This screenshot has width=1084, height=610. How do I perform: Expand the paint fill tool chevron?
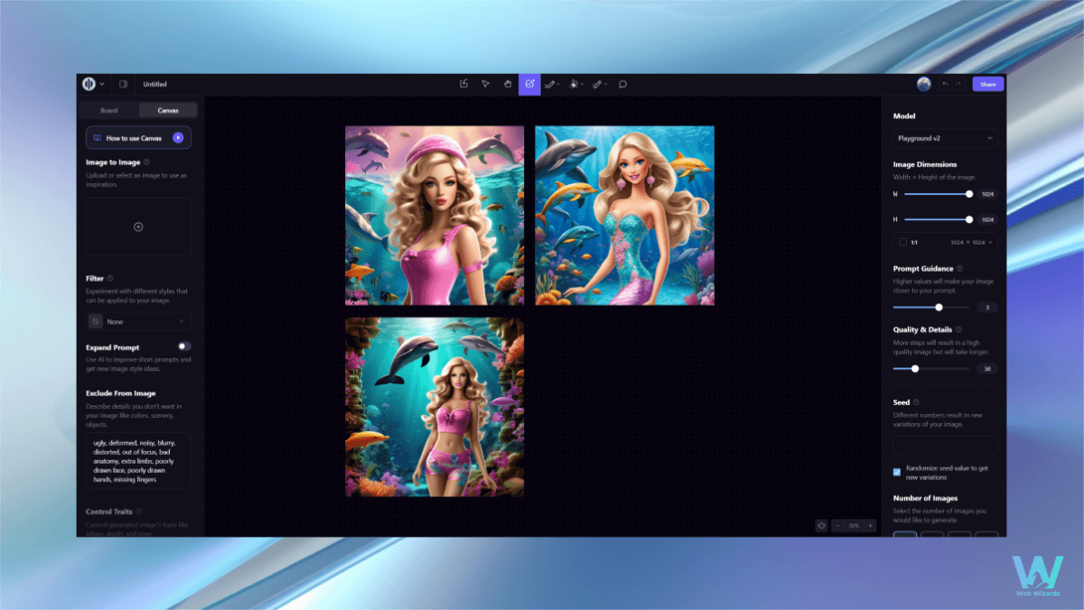(x=583, y=84)
